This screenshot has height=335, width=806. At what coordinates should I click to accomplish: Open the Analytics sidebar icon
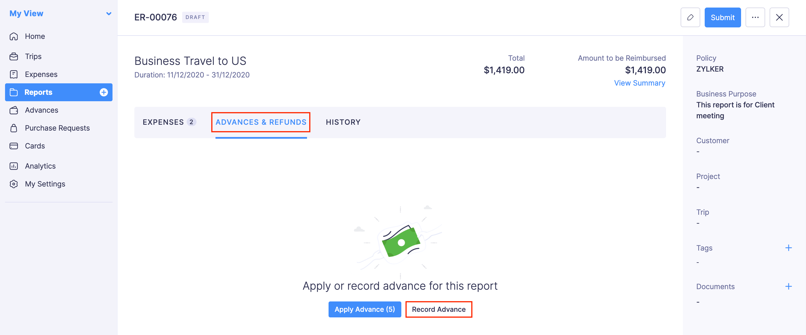click(x=14, y=166)
